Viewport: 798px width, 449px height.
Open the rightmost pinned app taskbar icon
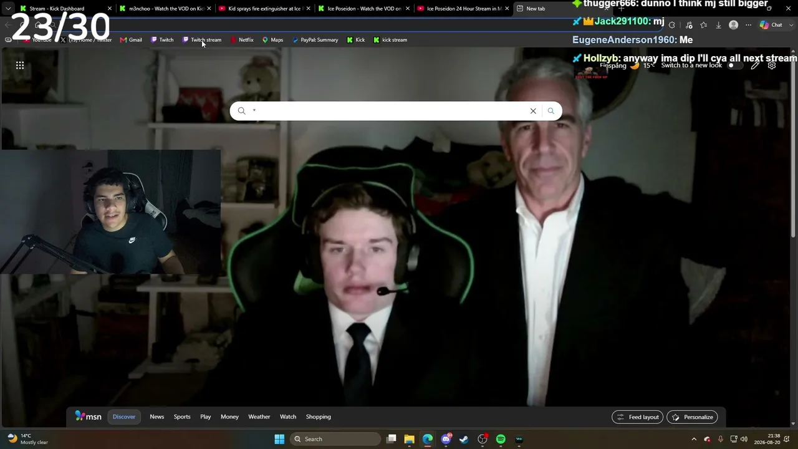(519, 439)
